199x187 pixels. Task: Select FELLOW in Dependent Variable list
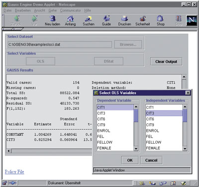(x=115, y=142)
